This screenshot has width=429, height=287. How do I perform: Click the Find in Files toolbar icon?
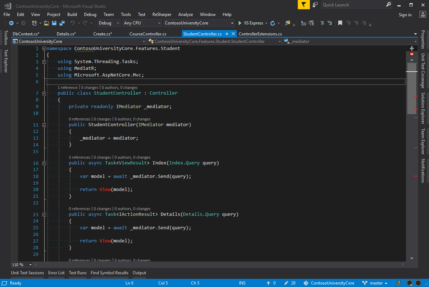pos(288,23)
